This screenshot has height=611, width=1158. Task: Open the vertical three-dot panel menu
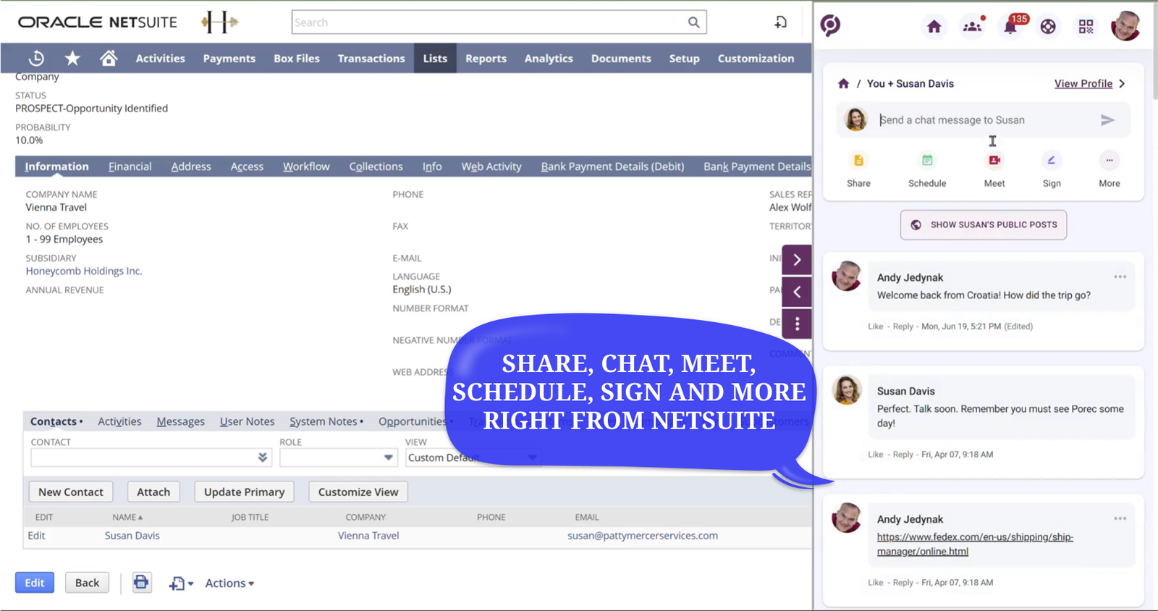coord(797,324)
